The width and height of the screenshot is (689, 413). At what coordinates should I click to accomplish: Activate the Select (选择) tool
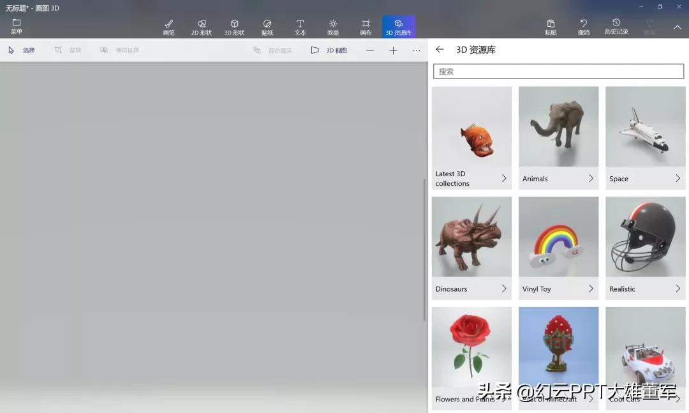[x=23, y=50]
